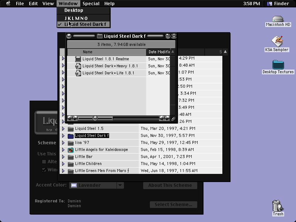
Task: Open the Edit menu
Action: coord(33,4)
